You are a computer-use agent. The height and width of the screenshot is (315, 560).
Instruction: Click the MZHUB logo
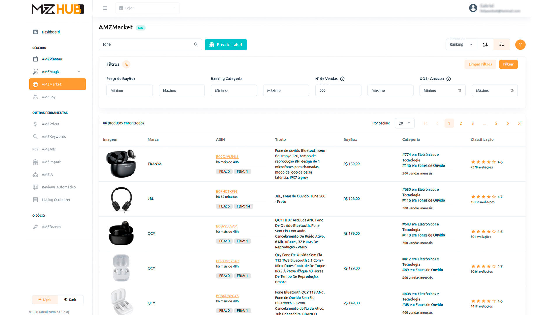[x=58, y=9]
